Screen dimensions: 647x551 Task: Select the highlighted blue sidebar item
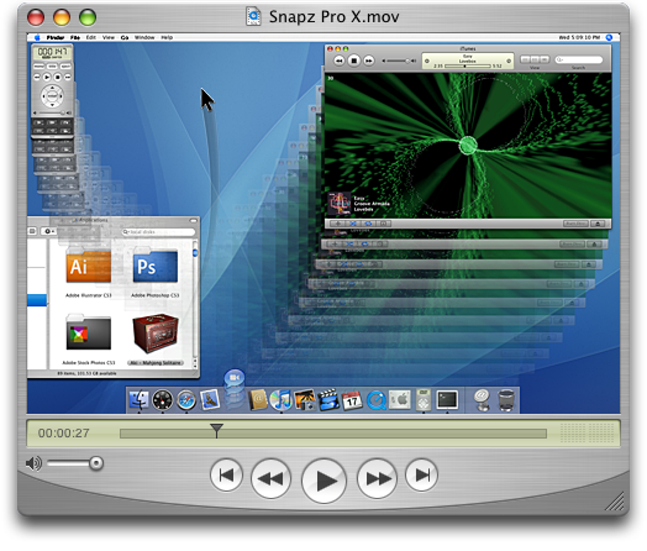[x=37, y=300]
